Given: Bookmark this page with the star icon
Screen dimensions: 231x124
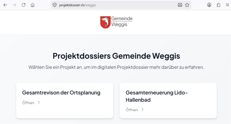Looking at the screenshot, I should (187, 5).
